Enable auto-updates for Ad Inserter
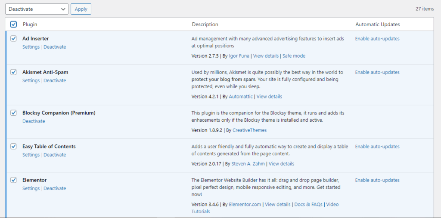Image resolution: width=441 pixels, height=218 pixels. pos(377,39)
